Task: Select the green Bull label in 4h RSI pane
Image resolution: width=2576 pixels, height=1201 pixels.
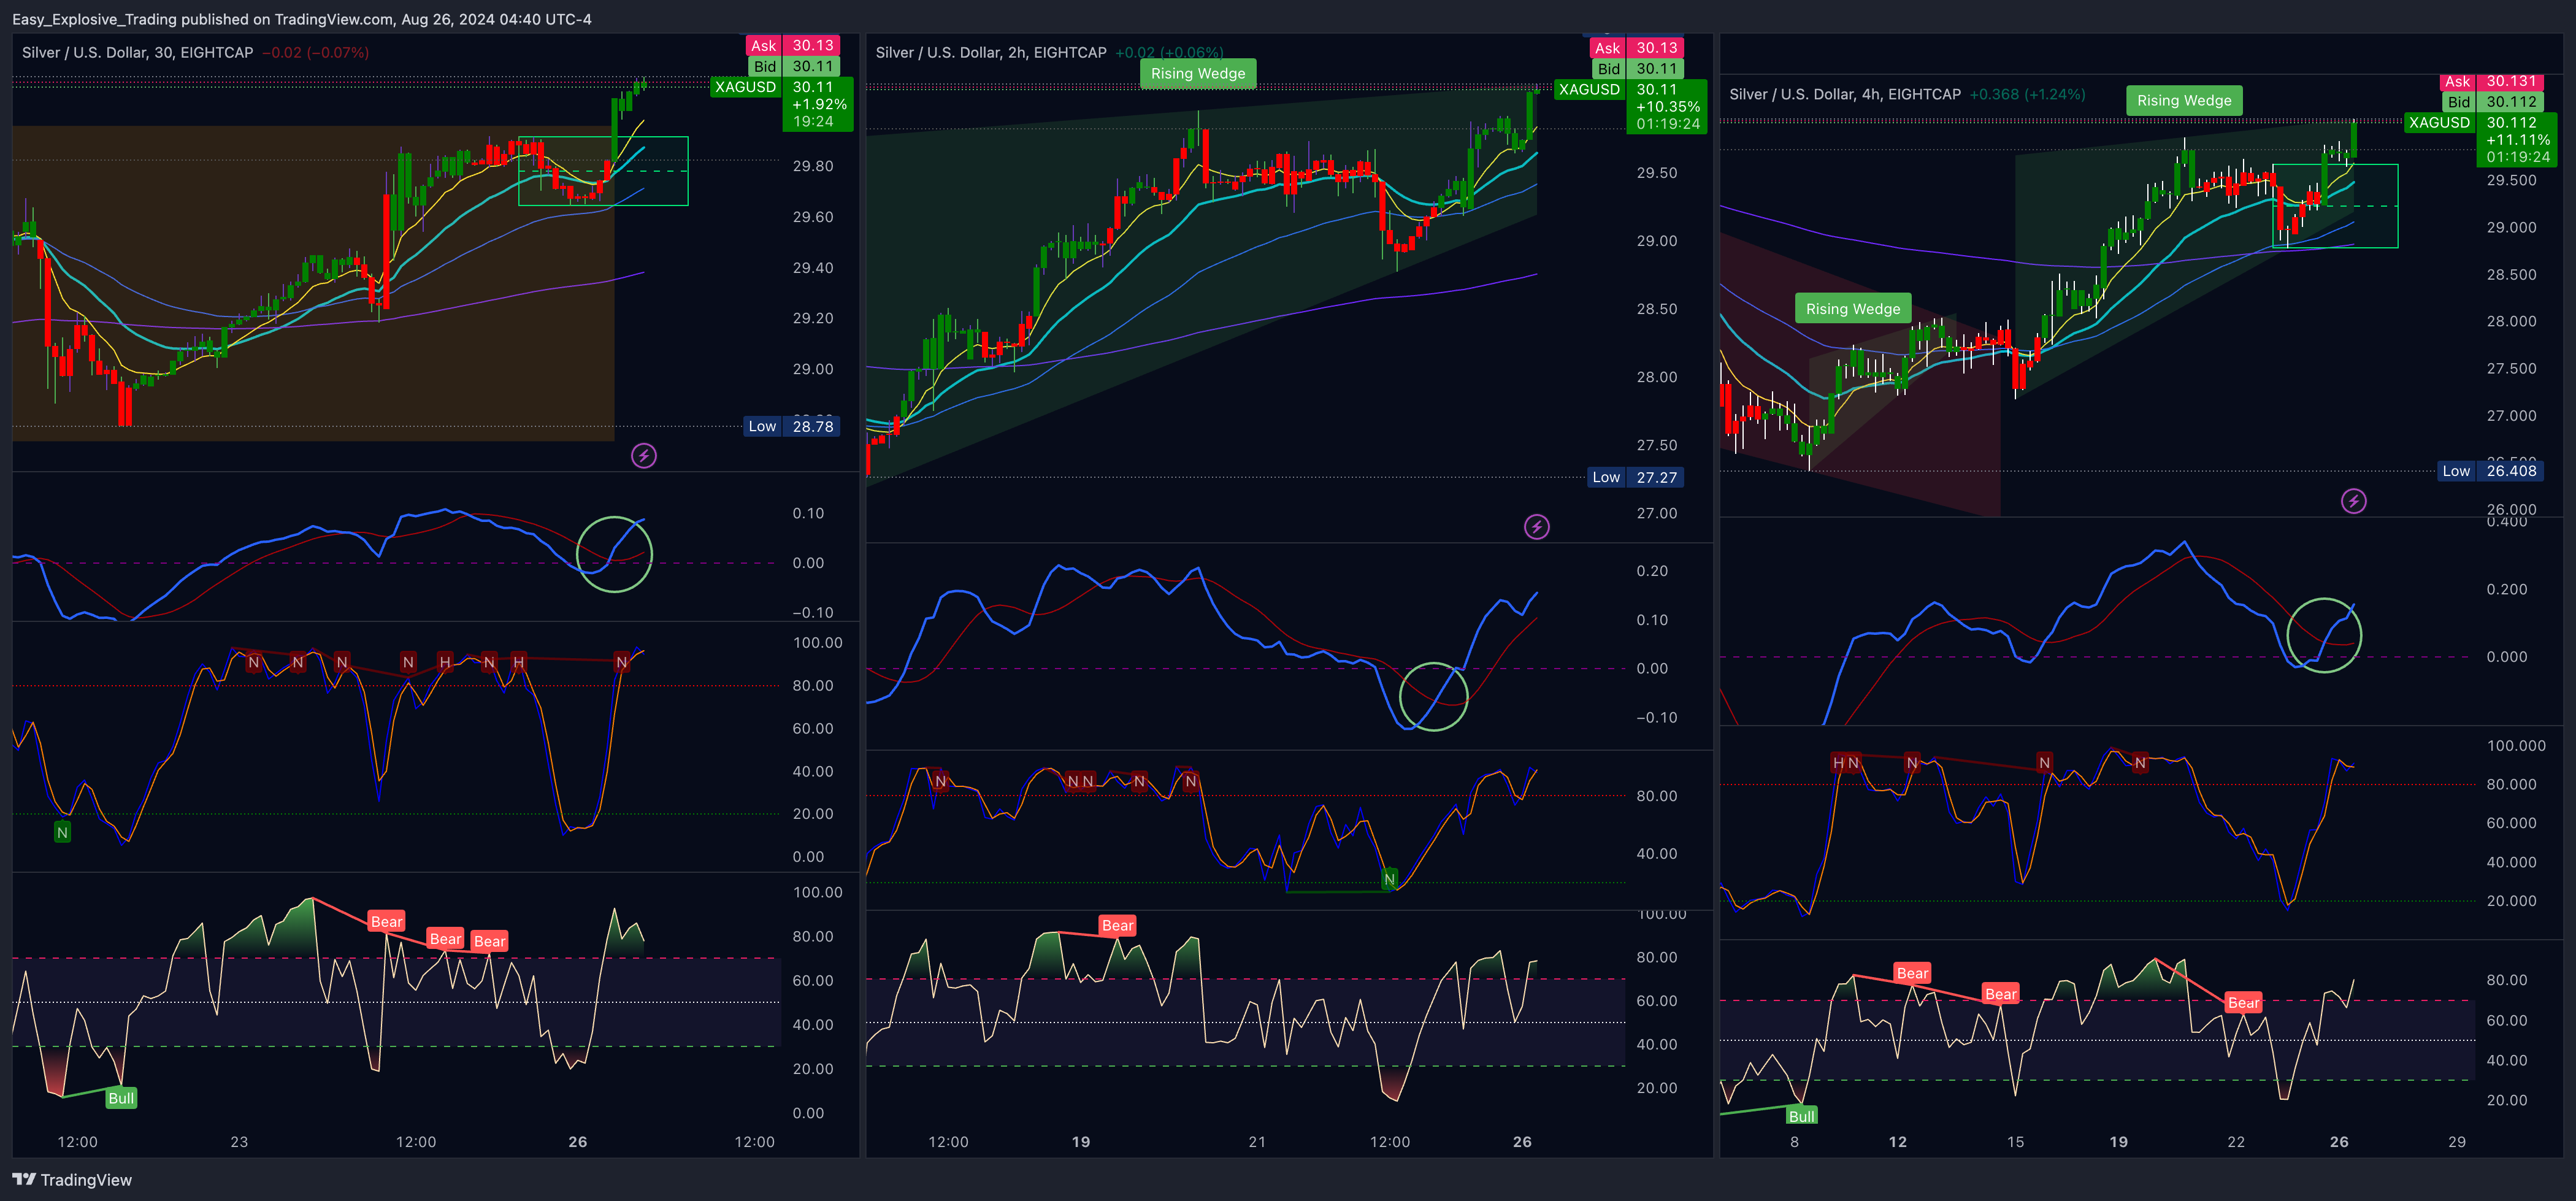Action: pos(1801,1115)
